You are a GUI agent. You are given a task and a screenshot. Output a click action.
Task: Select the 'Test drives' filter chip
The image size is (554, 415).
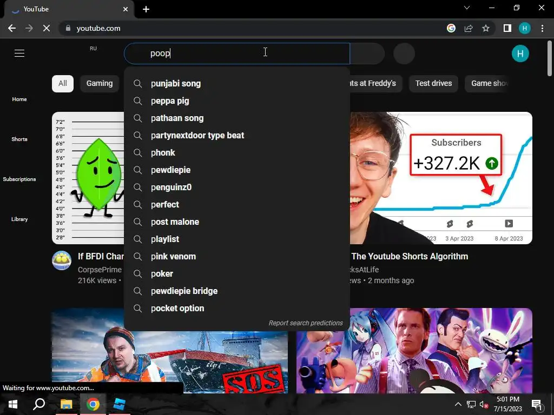[433, 84]
